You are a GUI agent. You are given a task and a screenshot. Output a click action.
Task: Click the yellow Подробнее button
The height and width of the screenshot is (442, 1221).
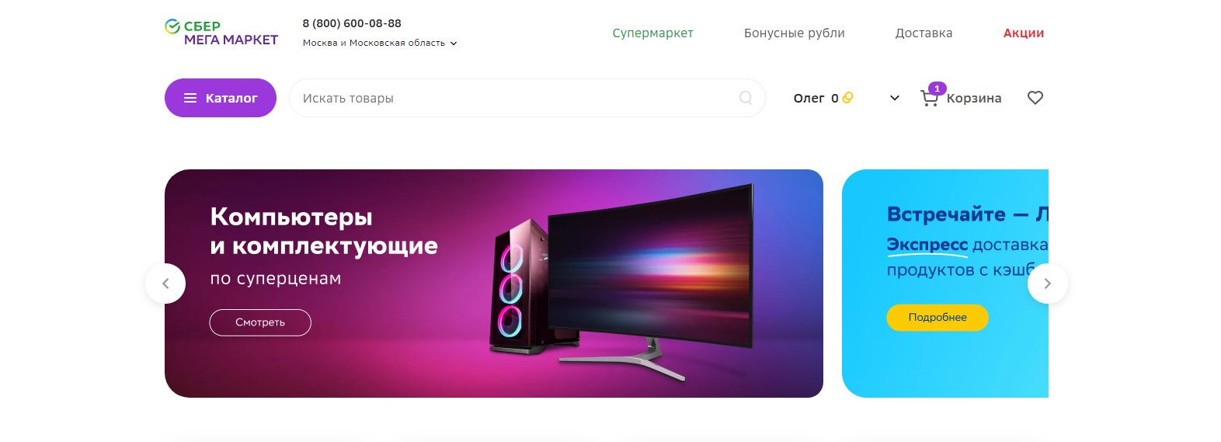click(x=937, y=317)
